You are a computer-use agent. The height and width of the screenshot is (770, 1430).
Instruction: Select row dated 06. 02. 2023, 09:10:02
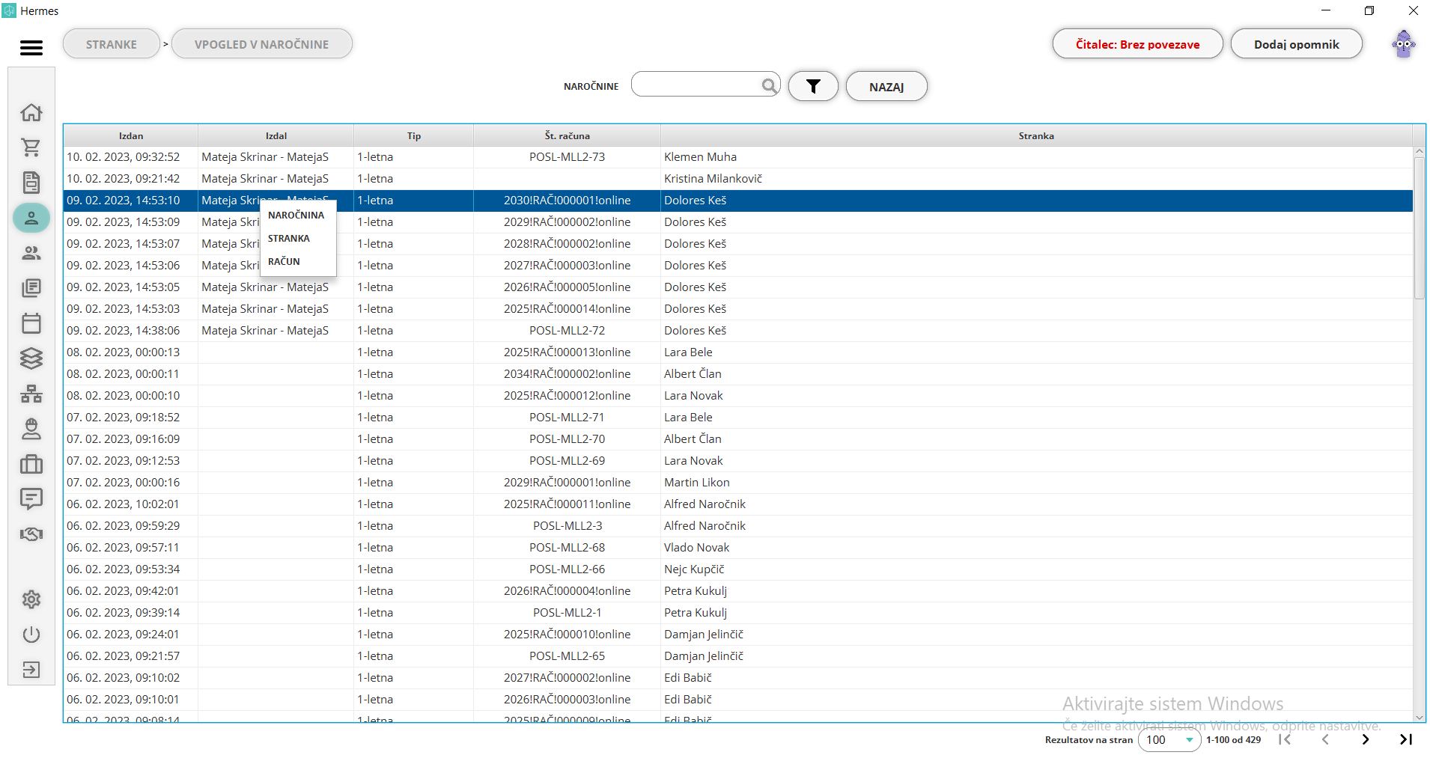738,678
